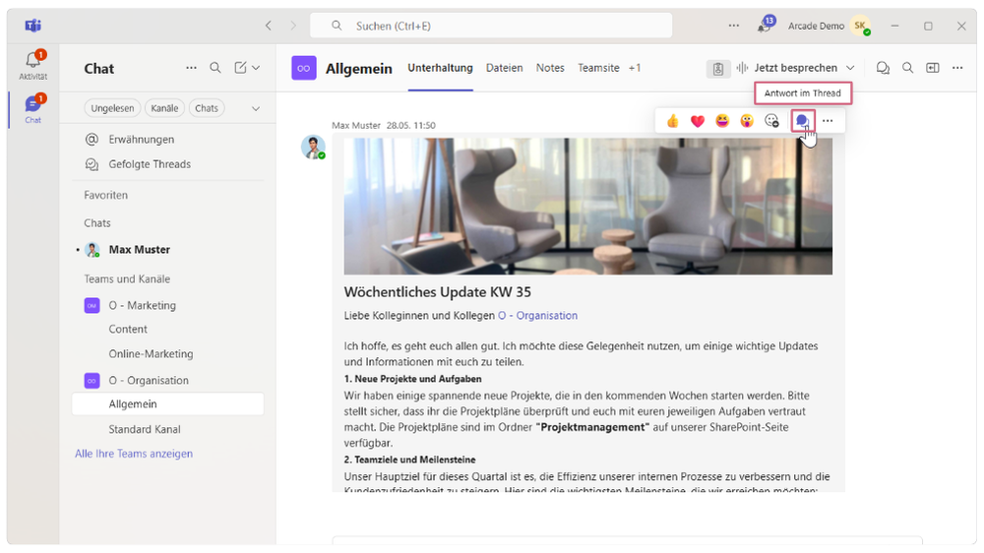Click Alle Ihre Teams anzeigen link
The image size is (984, 553).
pyautogui.click(x=134, y=454)
